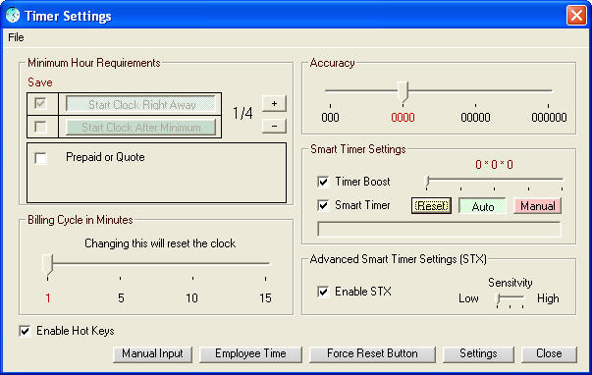Click the 5 billing cycle label
This screenshot has width=592, height=375.
pyautogui.click(x=121, y=298)
